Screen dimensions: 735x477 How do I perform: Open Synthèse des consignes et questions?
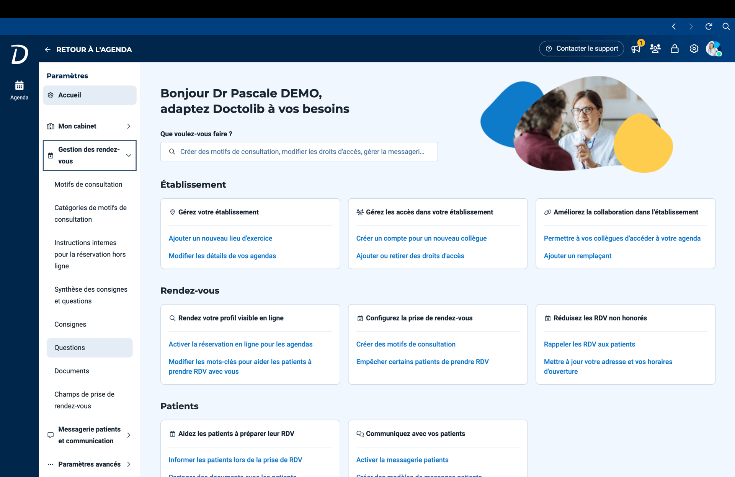click(91, 295)
